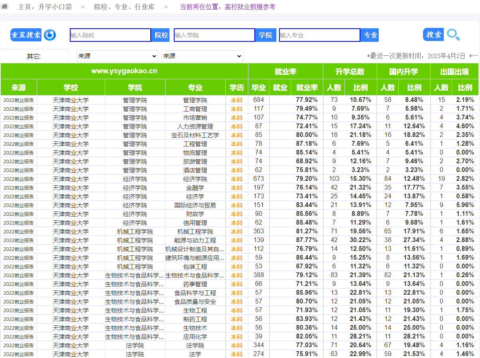This screenshot has width=480, height=358.
Task: Select the 金融学 major cell
Action: pyautogui.click(x=195, y=188)
